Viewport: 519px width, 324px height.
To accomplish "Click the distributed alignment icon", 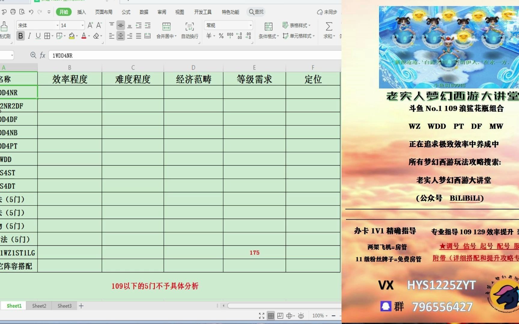I will pos(148,36).
